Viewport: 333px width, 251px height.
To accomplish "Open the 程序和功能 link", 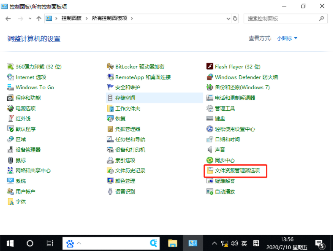I will coord(28,98).
